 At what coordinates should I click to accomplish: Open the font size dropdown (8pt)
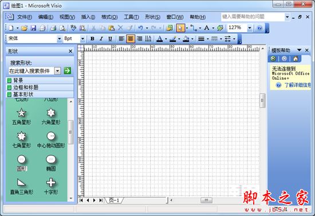tap(82, 38)
